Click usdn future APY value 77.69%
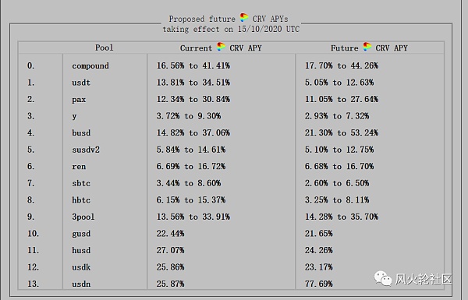Screen dimensions: 468x300 tap(318, 284)
